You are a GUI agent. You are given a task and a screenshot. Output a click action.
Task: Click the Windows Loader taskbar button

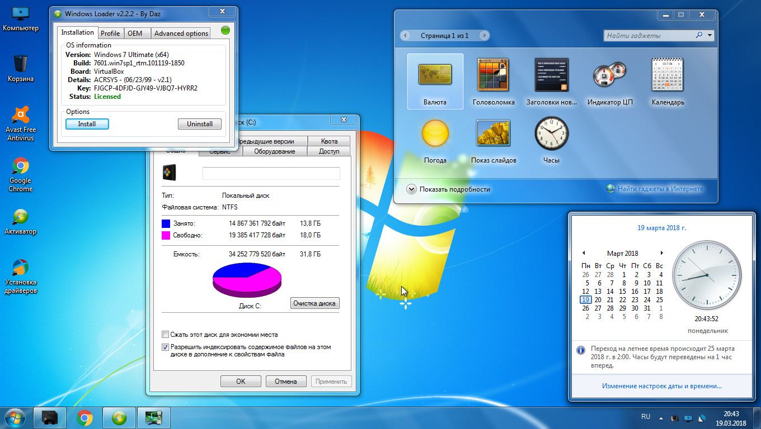pyautogui.click(x=119, y=417)
